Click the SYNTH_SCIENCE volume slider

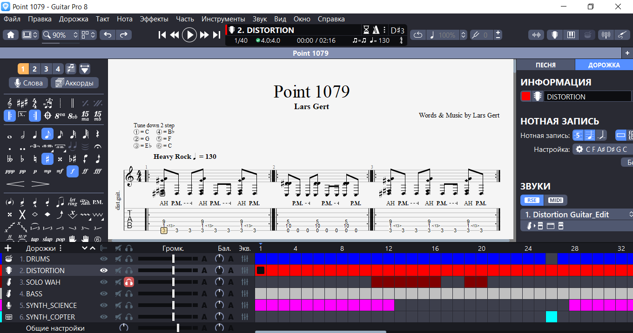173,306
